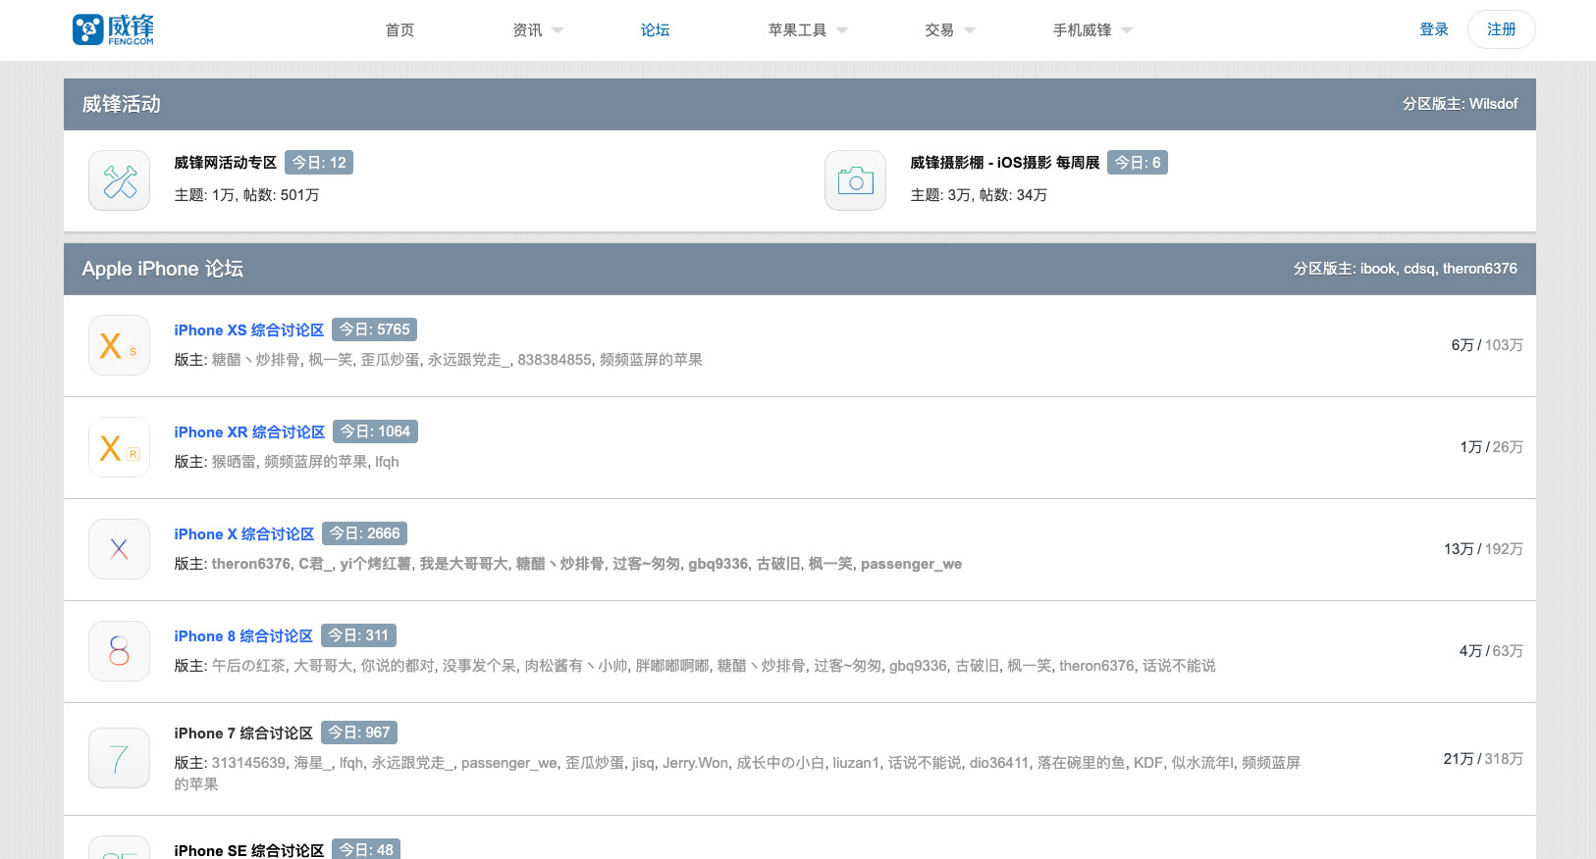Screen dimensions: 1596x859
Task: Open iPhone X 综合讨论区 link
Action: [244, 534]
